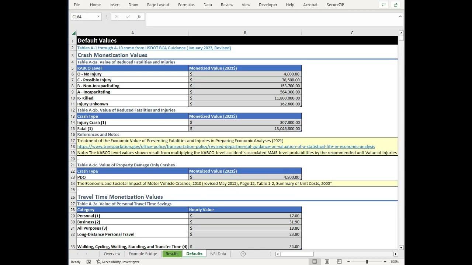Image resolution: width=472 pixels, height=265 pixels.
Task: Open the SecureZIP ribbon tab
Action: (x=335, y=5)
